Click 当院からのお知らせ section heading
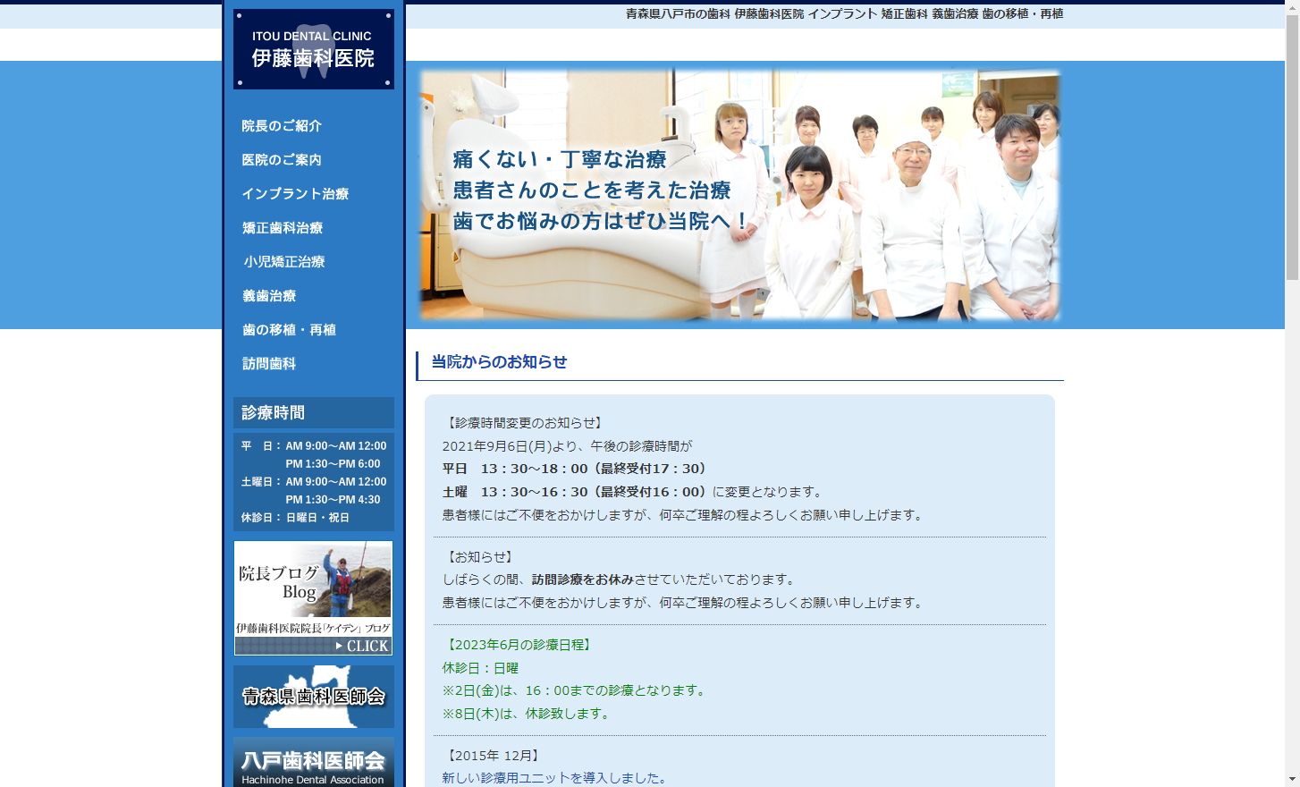 499,362
